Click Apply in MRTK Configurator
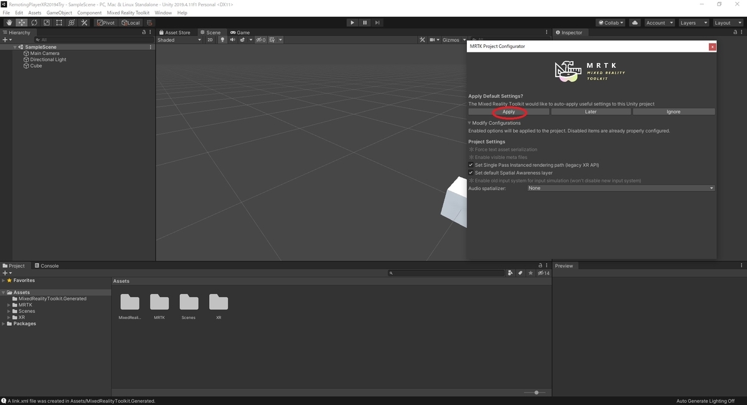747x405 pixels. (x=509, y=112)
